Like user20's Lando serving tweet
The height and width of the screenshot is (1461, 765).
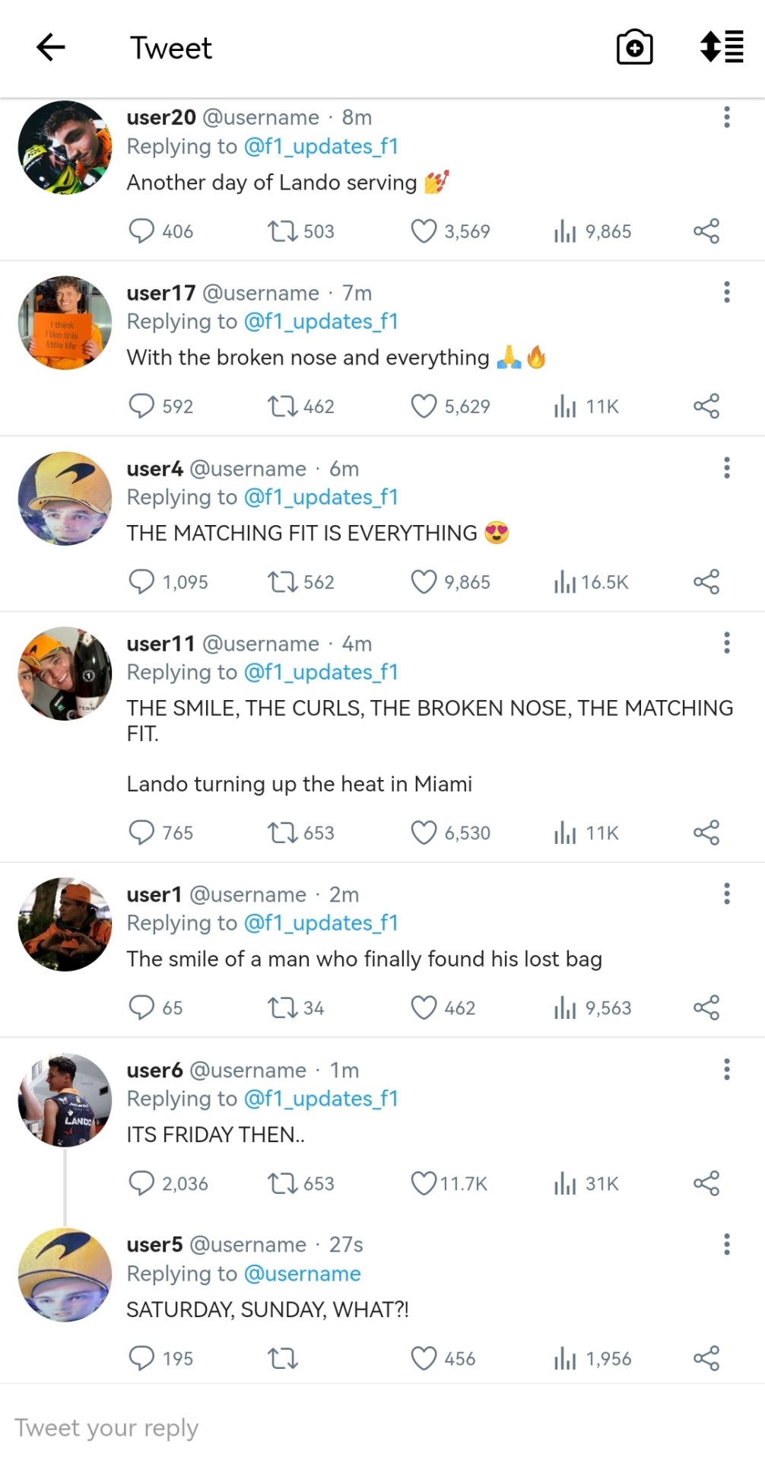pos(424,231)
